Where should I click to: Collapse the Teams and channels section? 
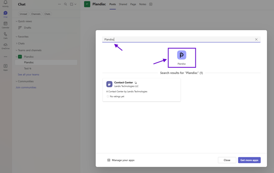coord(17,50)
